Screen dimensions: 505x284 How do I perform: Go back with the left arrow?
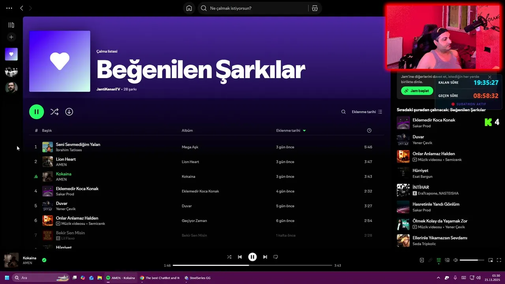(x=22, y=8)
